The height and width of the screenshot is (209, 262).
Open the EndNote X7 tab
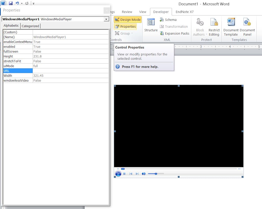click(x=184, y=12)
